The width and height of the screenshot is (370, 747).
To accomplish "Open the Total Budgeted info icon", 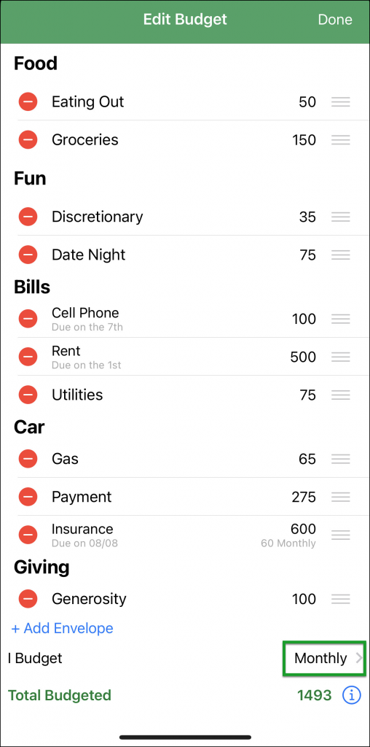I will point(352,695).
